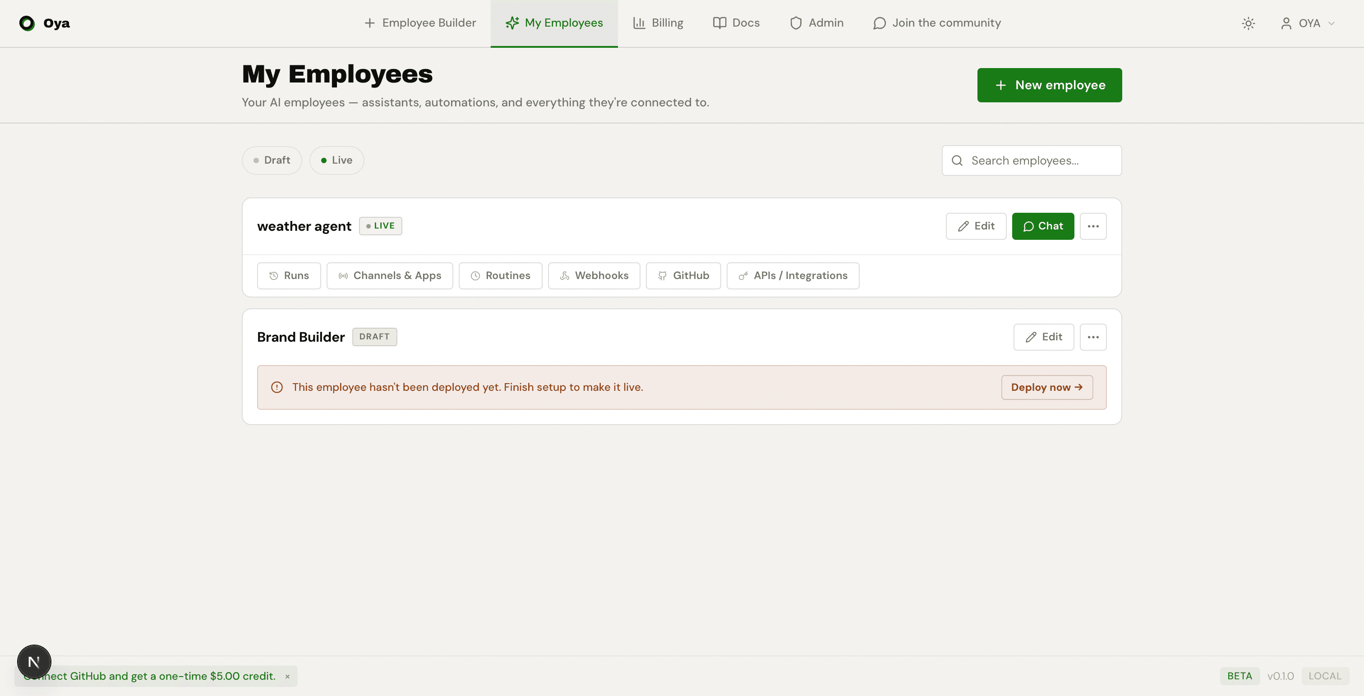Dismiss the GitHub credit banner
Screen dimensions: 1364x696
coord(287,676)
